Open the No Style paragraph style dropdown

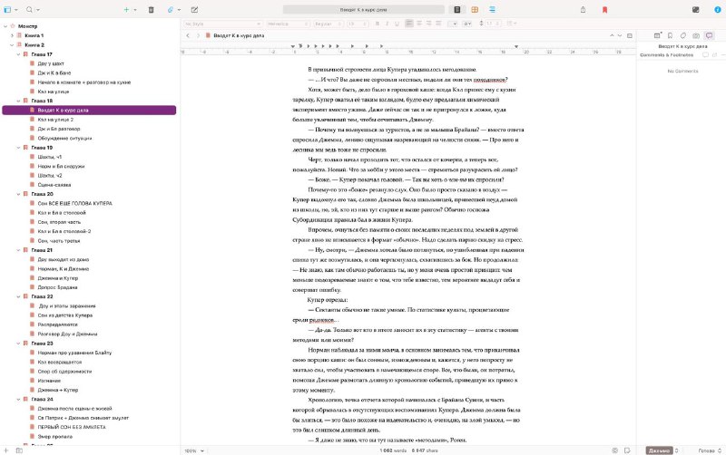coord(222,24)
